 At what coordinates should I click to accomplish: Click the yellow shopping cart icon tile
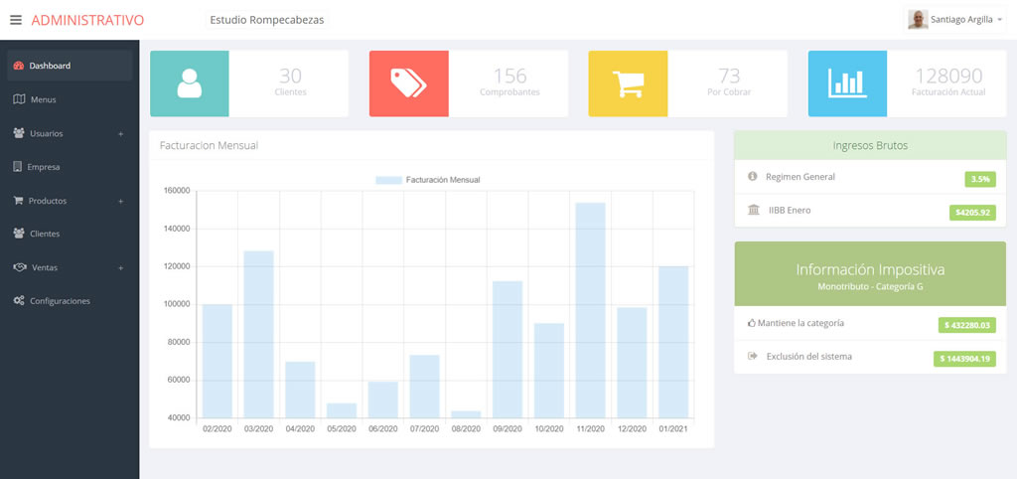click(628, 83)
